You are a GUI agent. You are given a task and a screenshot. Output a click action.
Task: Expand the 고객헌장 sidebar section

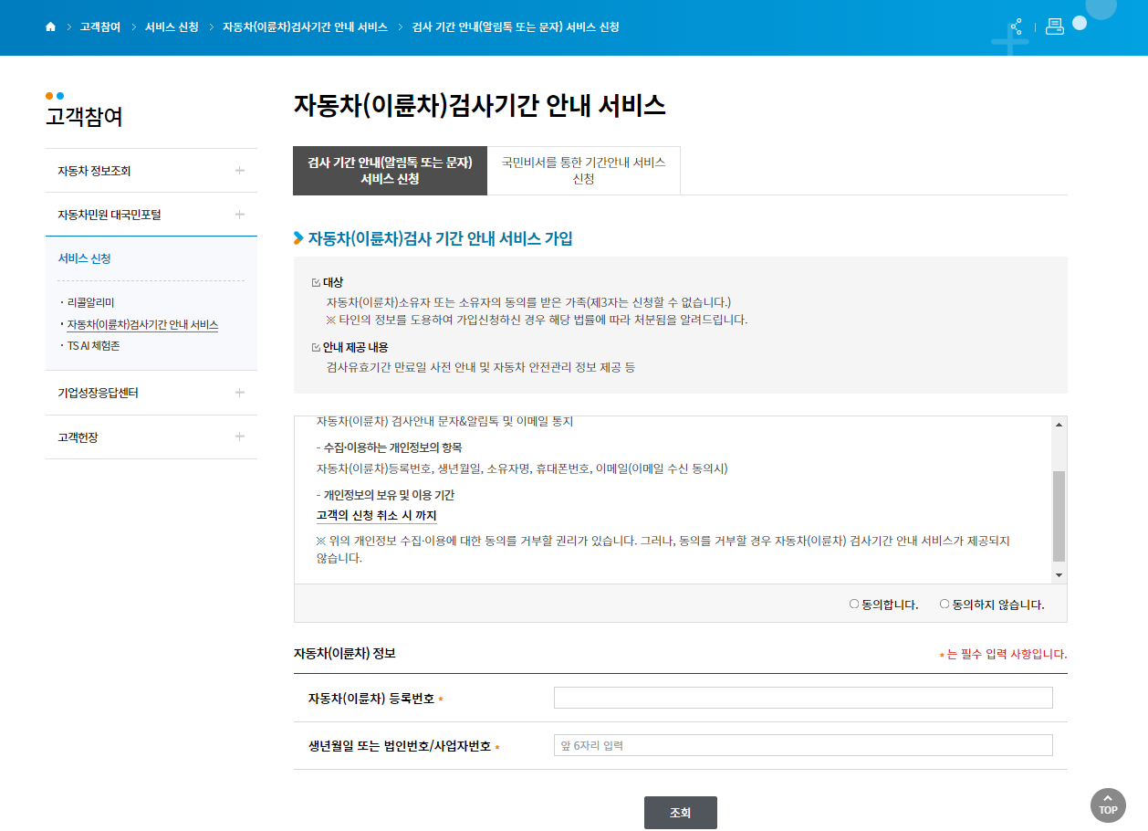pos(240,437)
